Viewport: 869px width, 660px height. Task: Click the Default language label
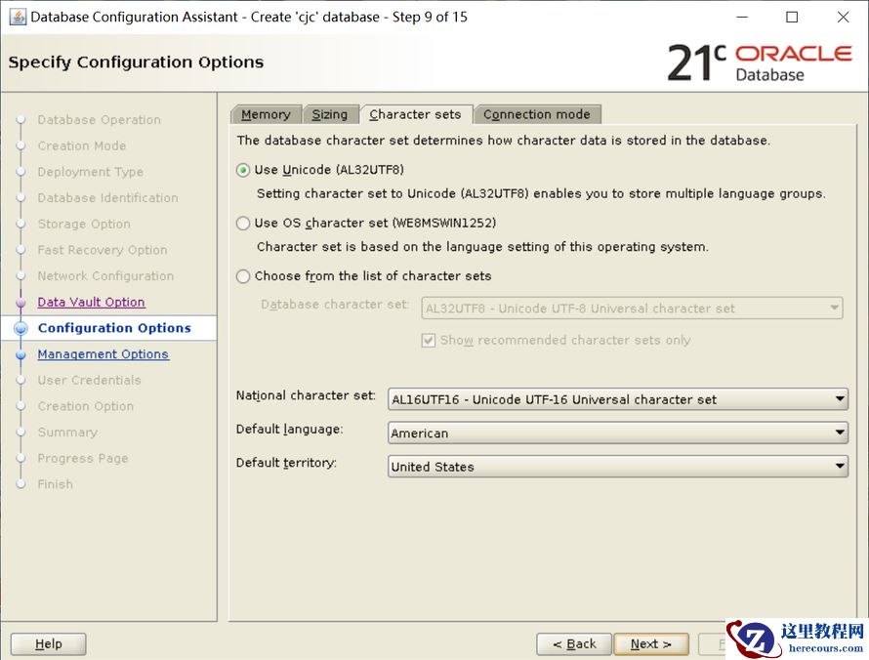point(289,429)
